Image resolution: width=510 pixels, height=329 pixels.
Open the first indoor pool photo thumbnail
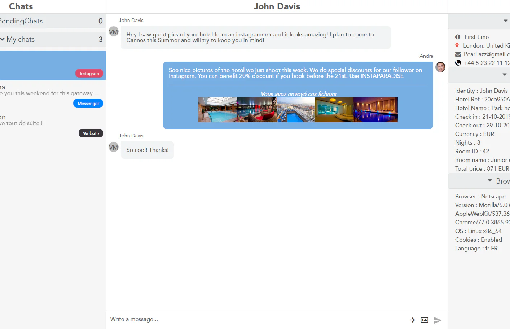click(217, 110)
